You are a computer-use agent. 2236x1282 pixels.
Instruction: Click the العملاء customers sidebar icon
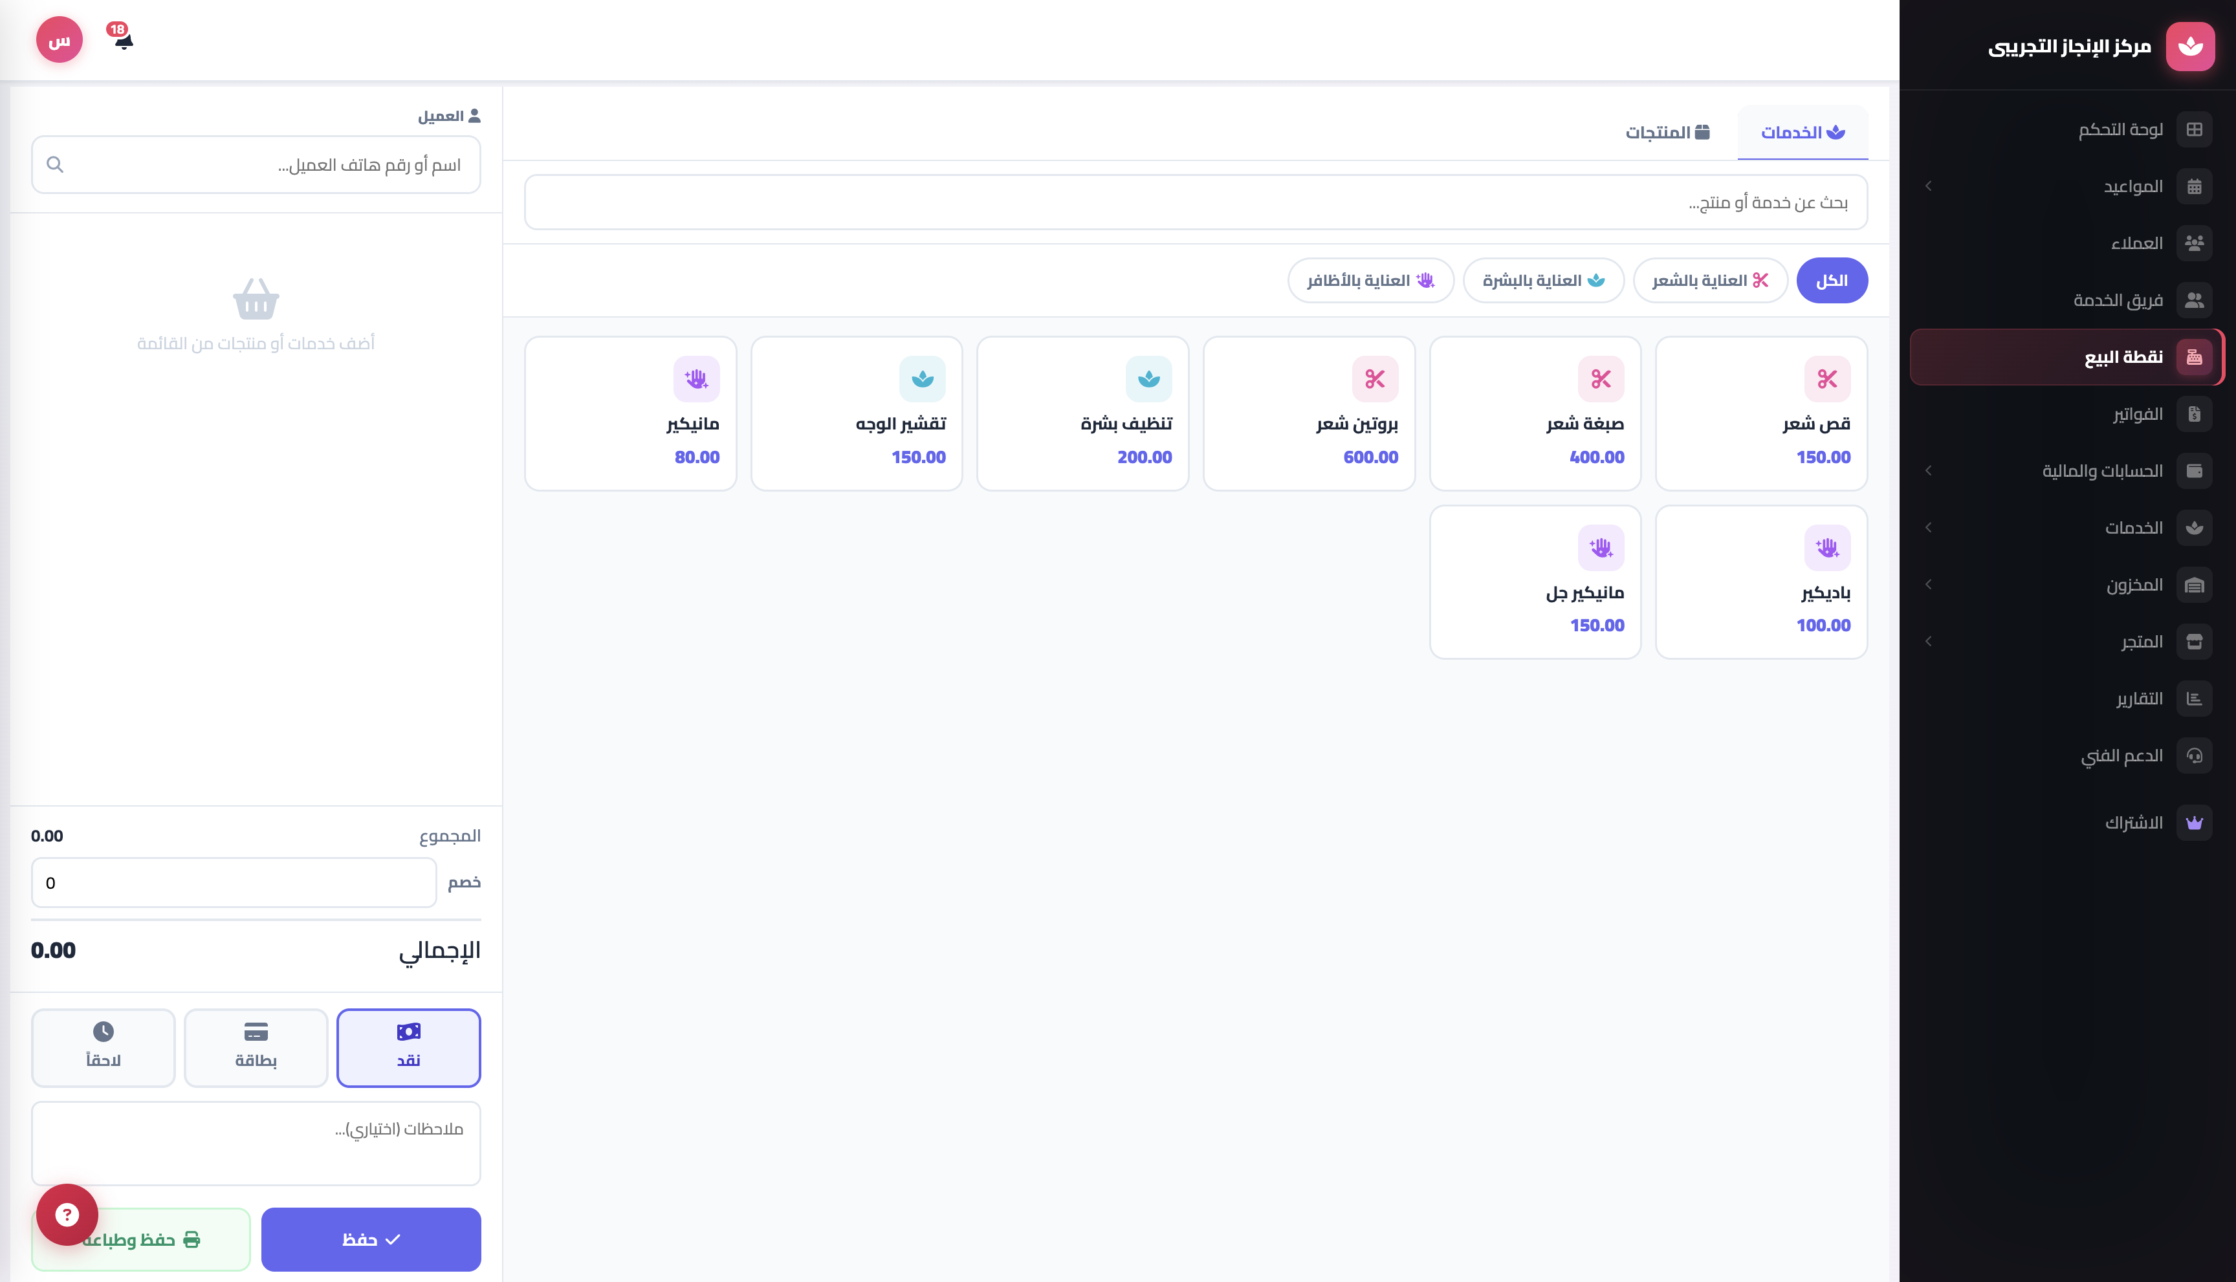tap(2194, 243)
